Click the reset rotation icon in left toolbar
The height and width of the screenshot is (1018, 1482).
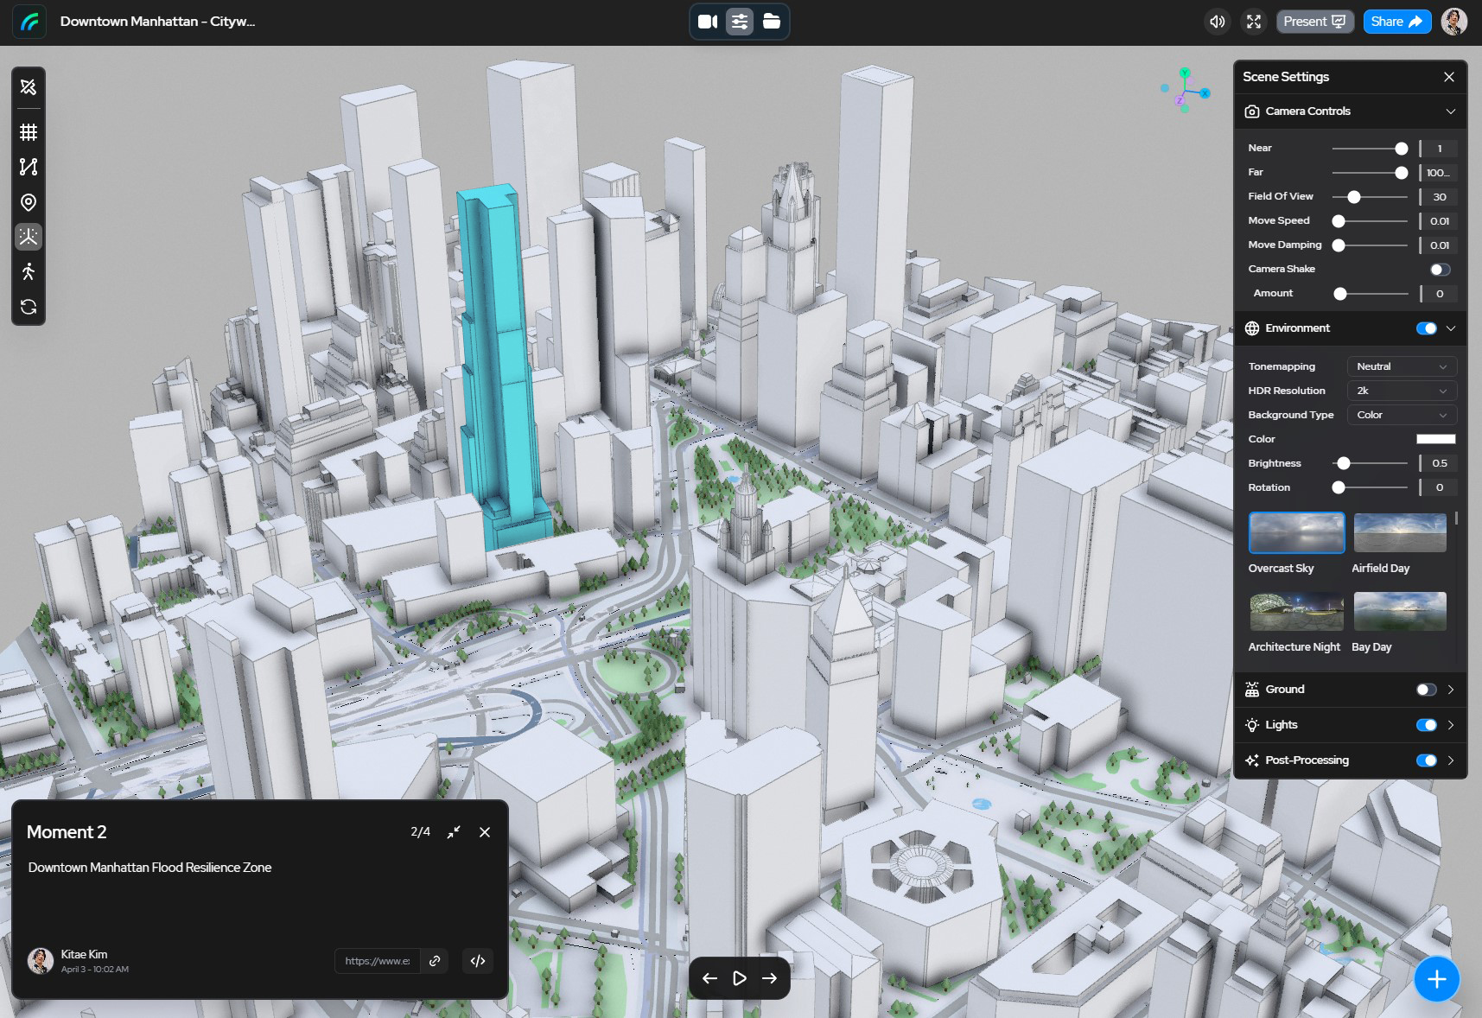pos(29,308)
